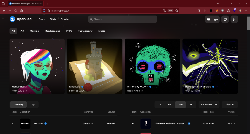The width and height of the screenshot is (250, 134).
Task: Open the Wandernauts featured card
Action: tap(37, 66)
